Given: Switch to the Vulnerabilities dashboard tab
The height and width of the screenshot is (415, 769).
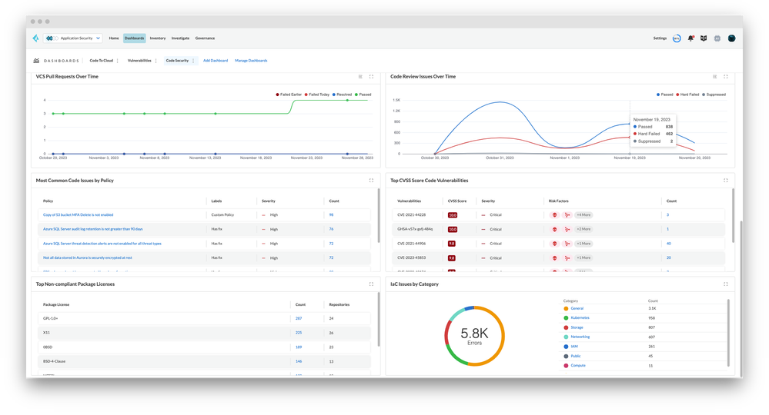Looking at the screenshot, I should pyautogui.click(x=139, y=60).
